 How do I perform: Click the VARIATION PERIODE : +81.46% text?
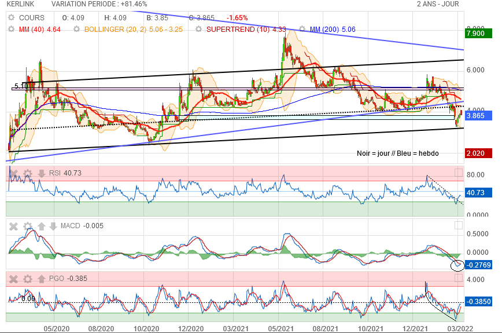[99, 4]
